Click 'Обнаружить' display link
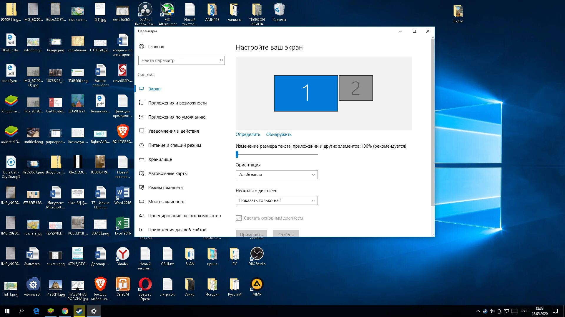The image size is (565, 317). pyautogui.click(x=279, y=134)
